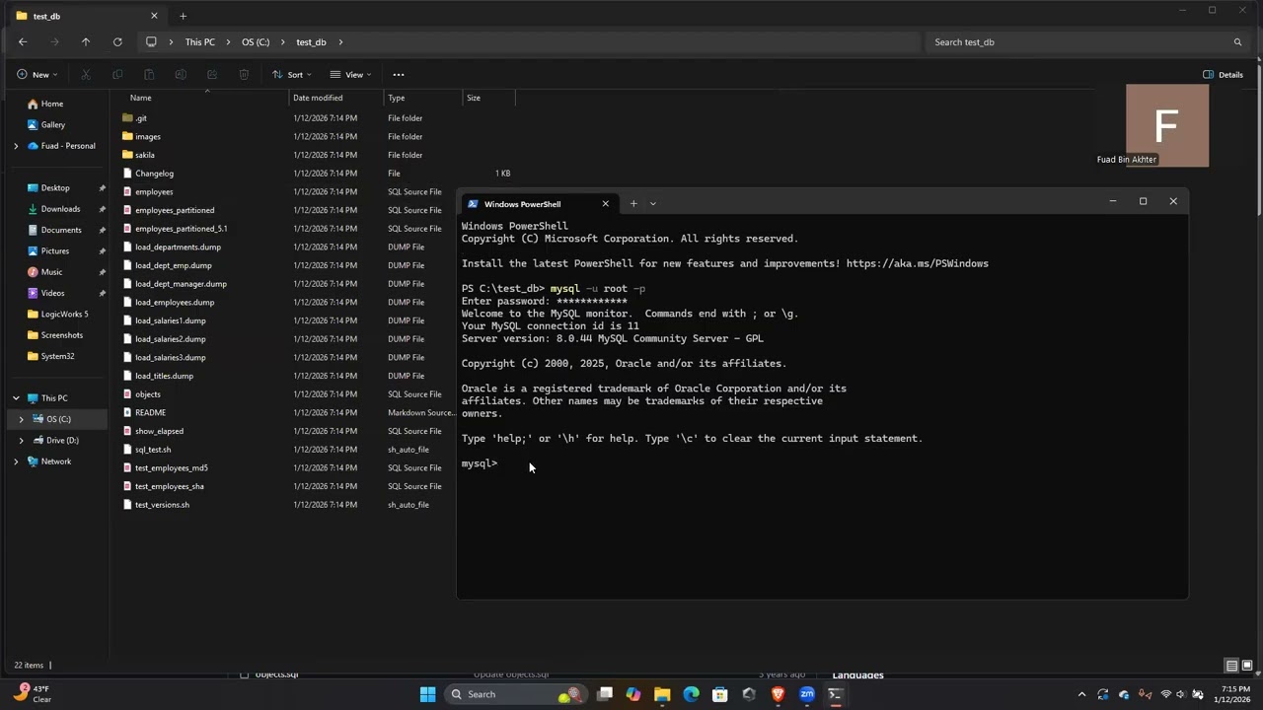Toggle the Details pane button
This screenshot has height=710, width=1263.
tap(1224, 75)
